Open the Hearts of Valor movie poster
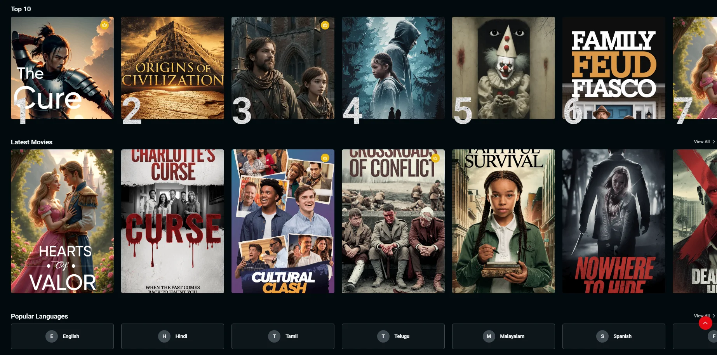 coord(62,221)
